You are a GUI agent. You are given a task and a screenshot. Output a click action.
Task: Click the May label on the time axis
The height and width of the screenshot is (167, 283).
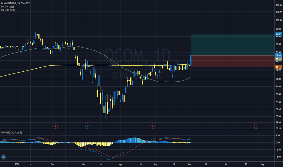(156, 165)
